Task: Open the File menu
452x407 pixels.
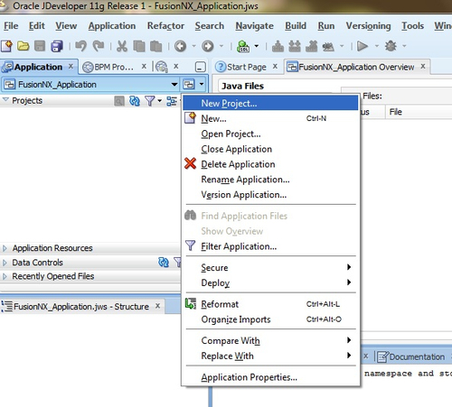Action: [x=11, y=26]
